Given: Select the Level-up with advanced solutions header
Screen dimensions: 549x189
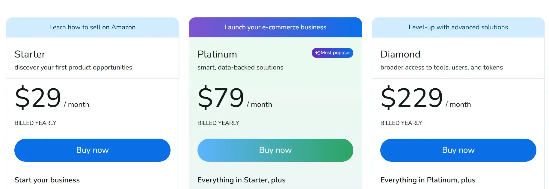Looking at the screenshot, I should (x=458, y=27).
